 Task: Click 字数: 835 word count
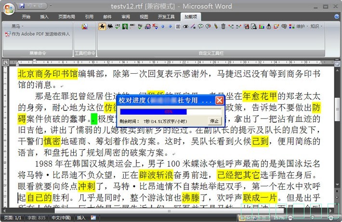click(37, 218)
